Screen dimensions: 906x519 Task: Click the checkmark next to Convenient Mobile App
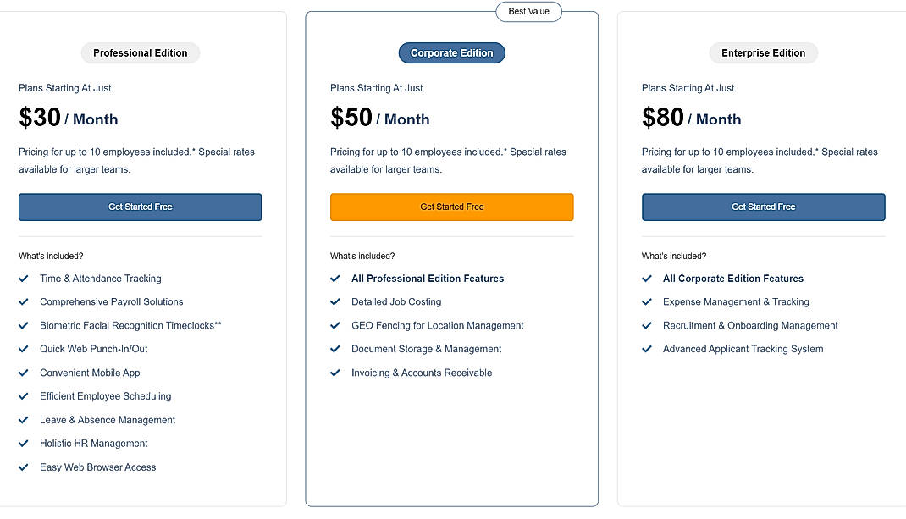pos(24,373)
